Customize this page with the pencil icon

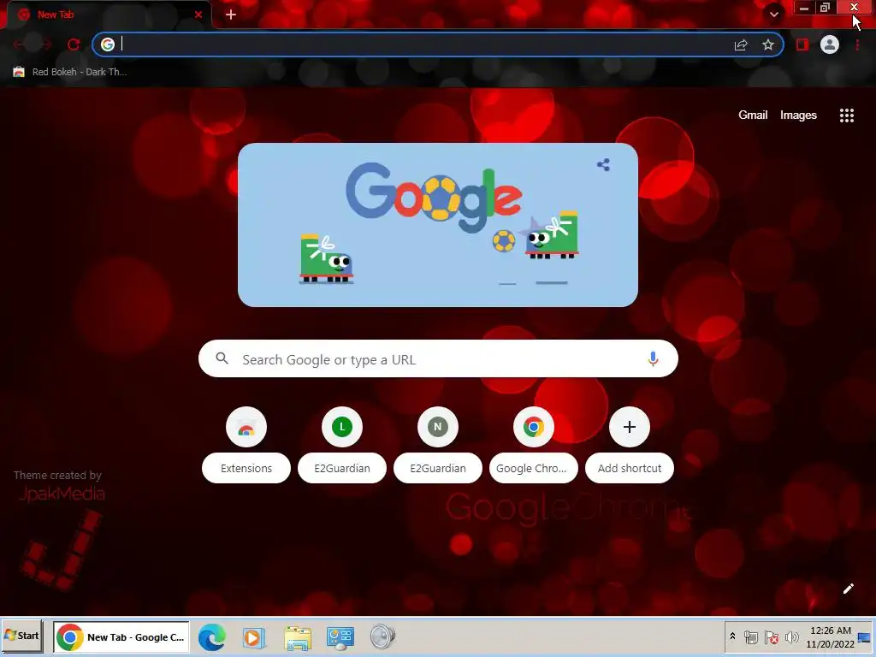(x=848, y=589)
